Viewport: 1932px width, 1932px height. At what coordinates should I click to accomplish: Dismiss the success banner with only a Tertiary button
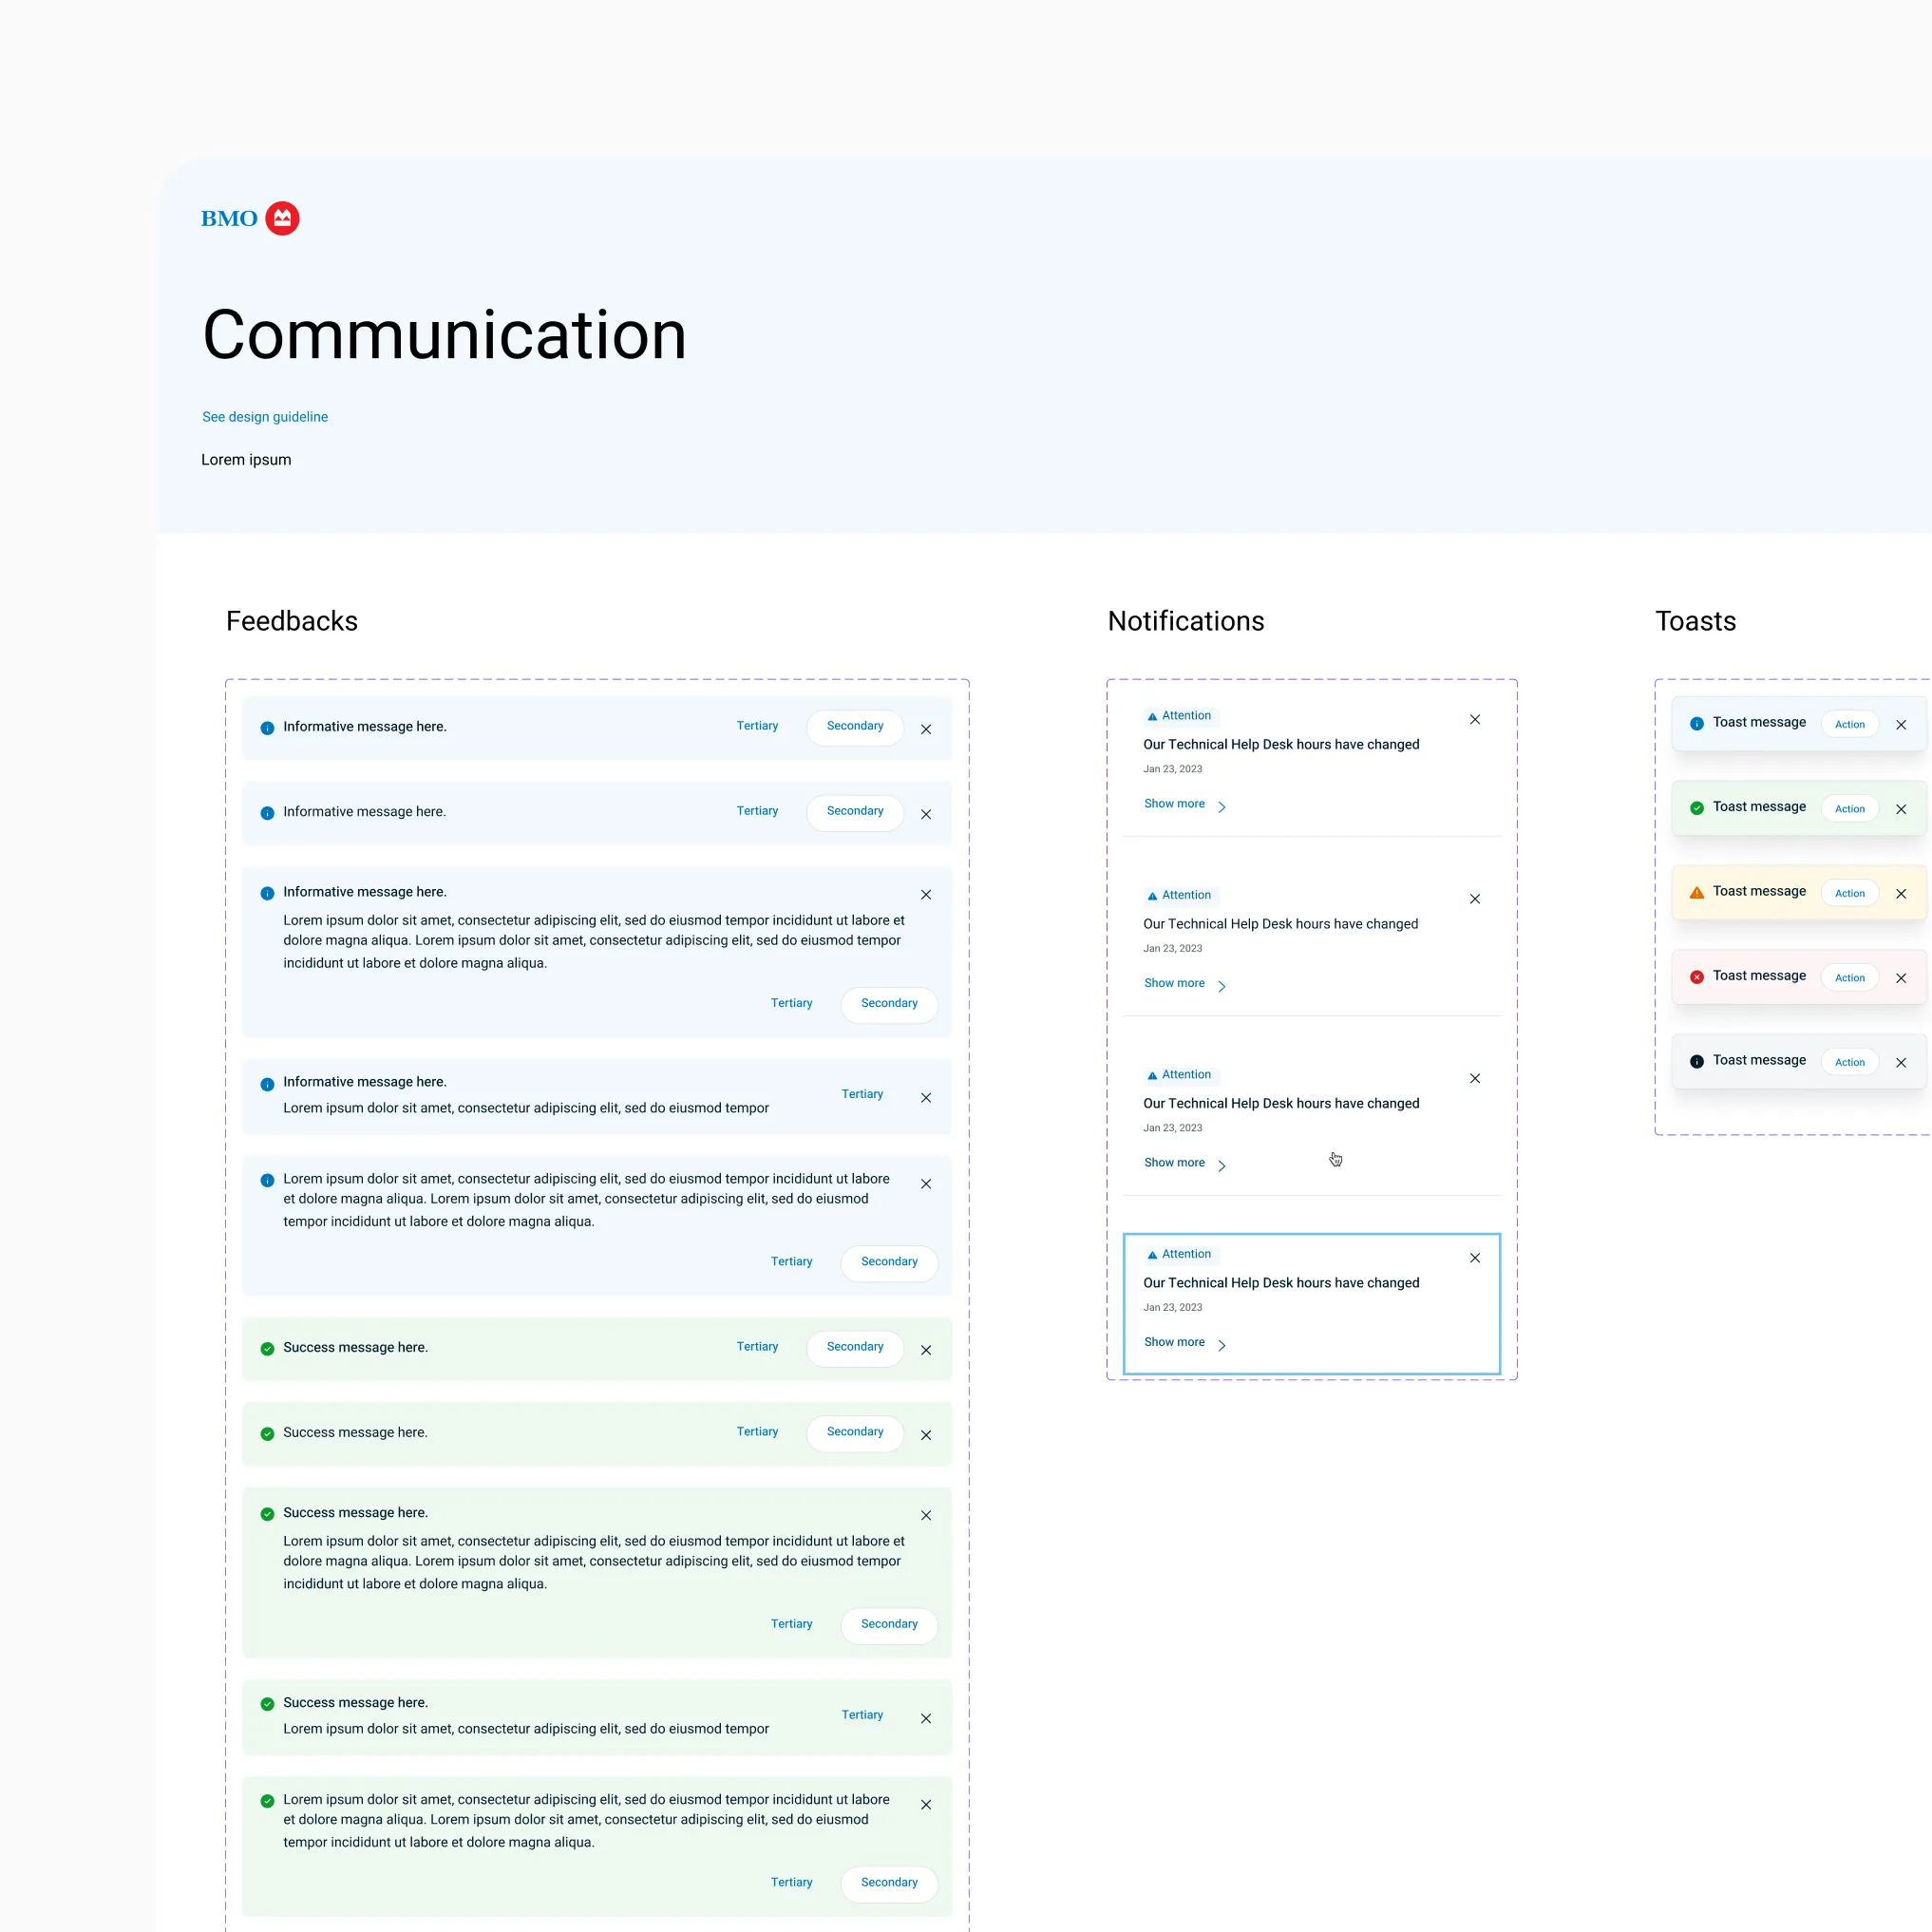[x=926, y=1719]
